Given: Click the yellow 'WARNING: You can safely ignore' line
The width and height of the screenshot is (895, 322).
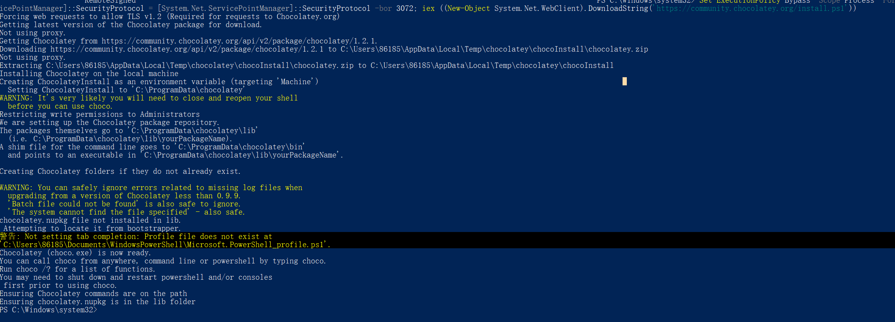Looking at the screenshot, I should tap(151, 188).
